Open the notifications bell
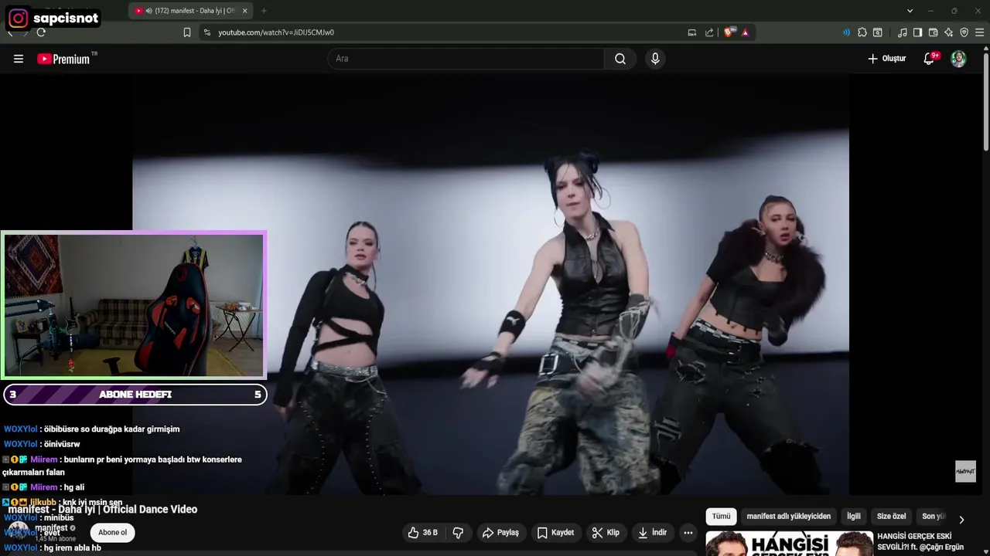 click(929, 59)
